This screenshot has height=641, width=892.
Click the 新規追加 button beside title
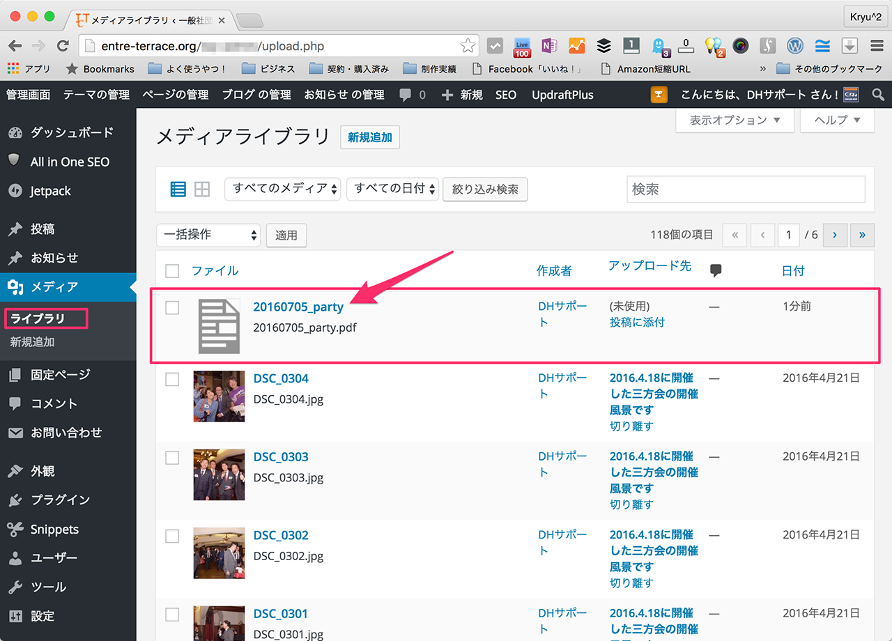[x=370, y=137]
